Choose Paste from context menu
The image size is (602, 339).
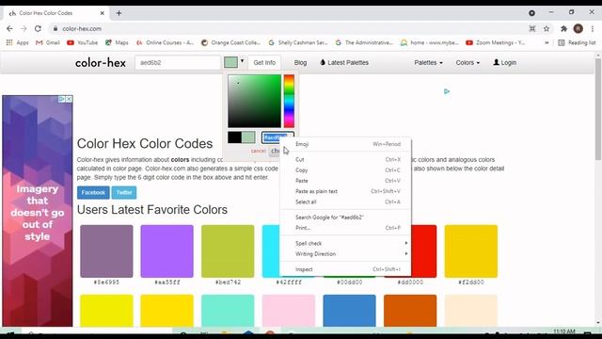point(345,181)
